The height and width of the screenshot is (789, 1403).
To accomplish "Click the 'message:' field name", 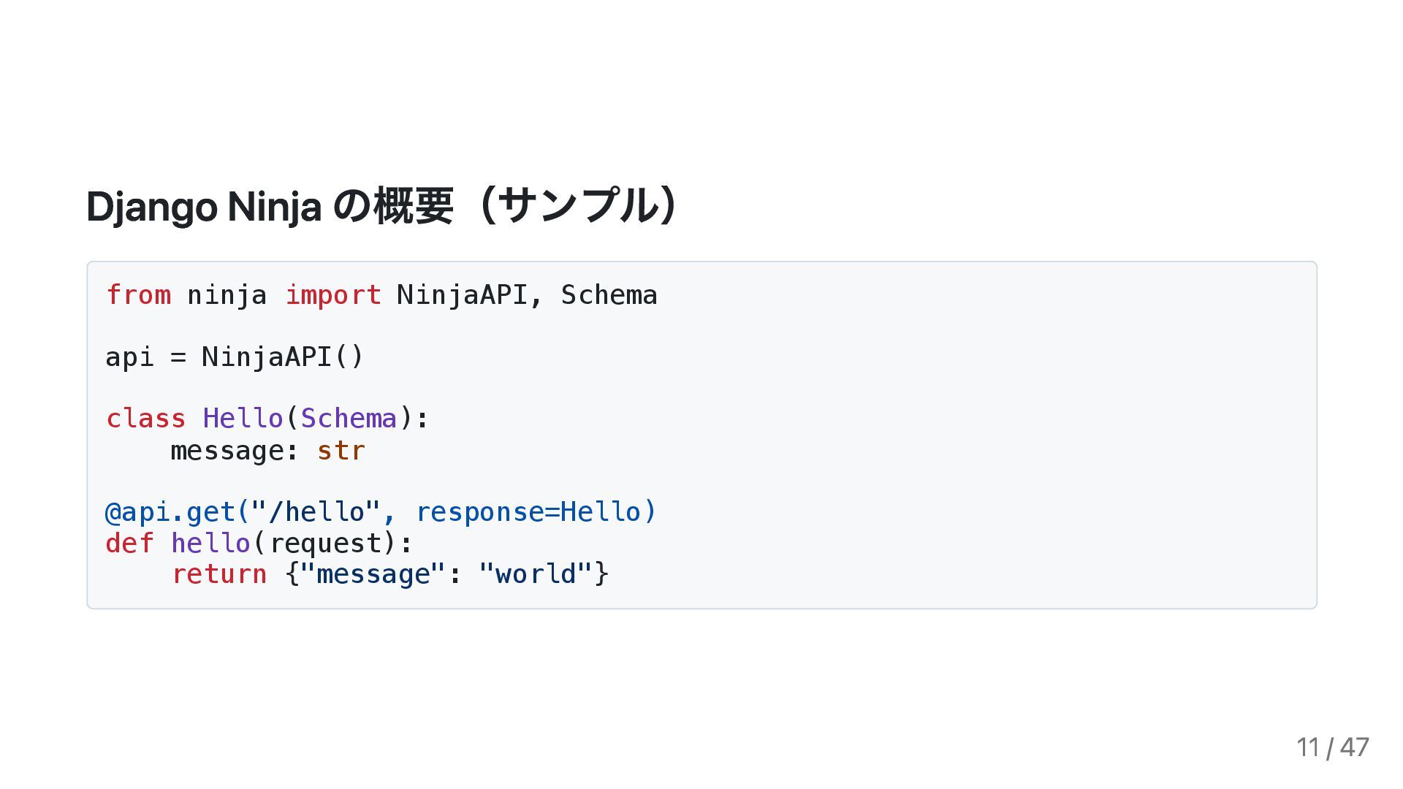I will (235, 451).
